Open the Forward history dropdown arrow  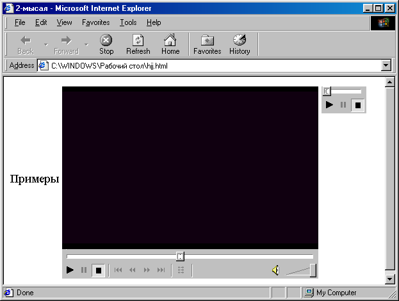[x=86, y=45]
